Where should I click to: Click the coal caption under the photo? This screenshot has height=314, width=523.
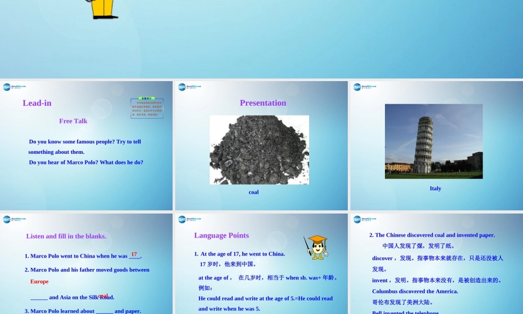254,192
